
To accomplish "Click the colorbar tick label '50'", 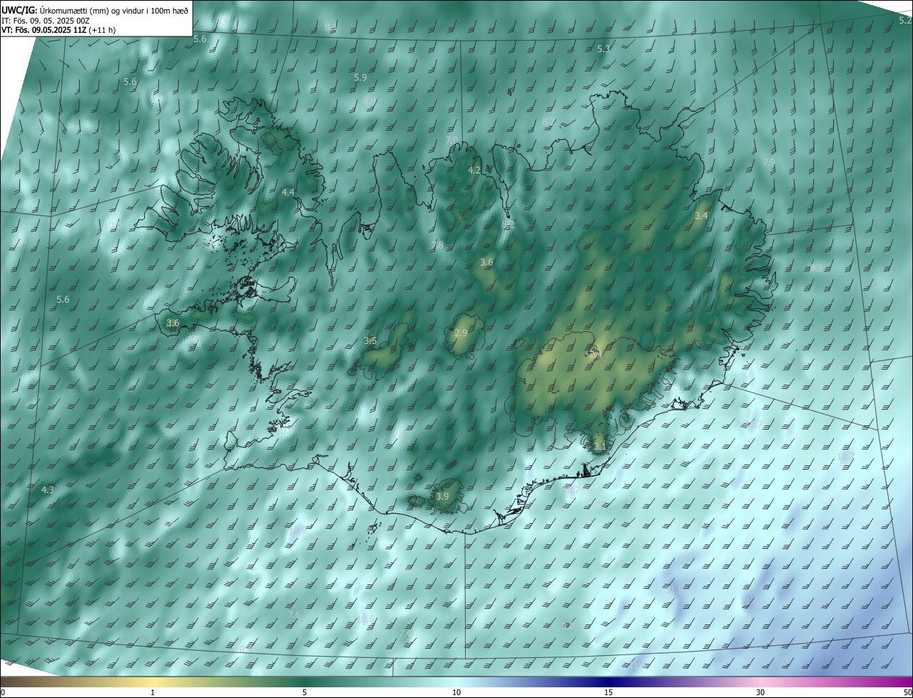I will pyautogui.click(x=907, y=693).
